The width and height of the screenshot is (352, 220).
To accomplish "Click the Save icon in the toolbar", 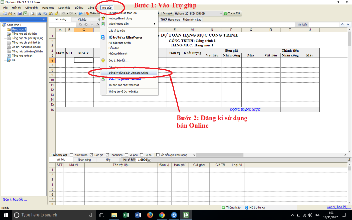I will coord(20,13).
